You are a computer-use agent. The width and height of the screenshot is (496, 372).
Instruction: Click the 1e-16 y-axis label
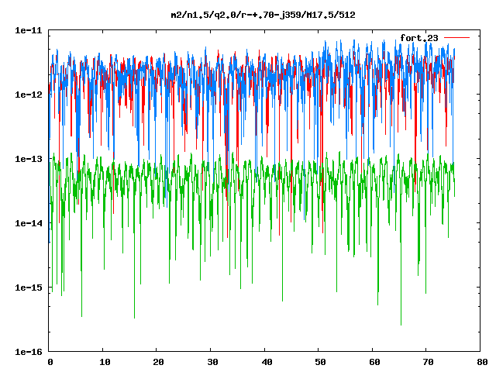tap(29, 352)
